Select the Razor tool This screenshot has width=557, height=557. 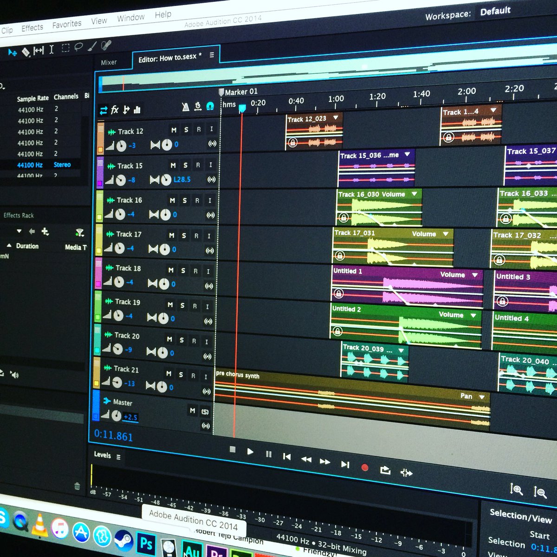pos(26,52)
